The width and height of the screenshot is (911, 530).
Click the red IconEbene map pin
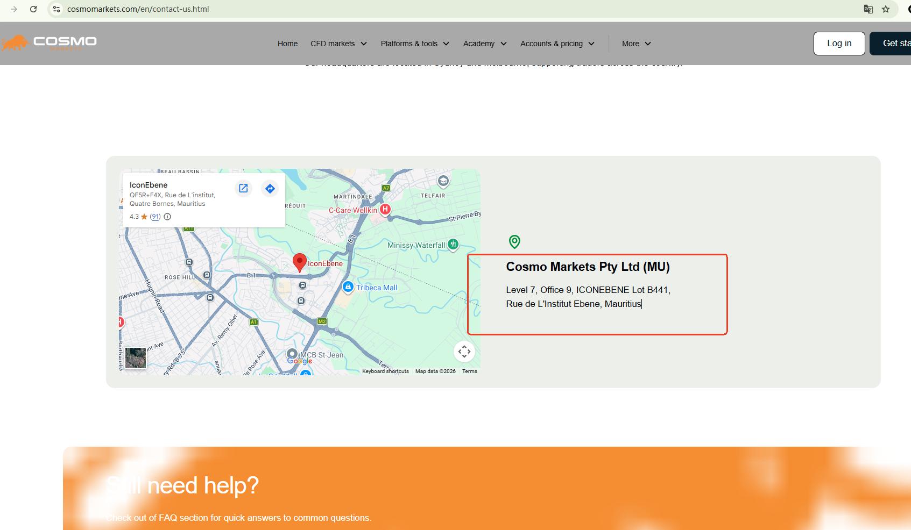tap(299, 262)
